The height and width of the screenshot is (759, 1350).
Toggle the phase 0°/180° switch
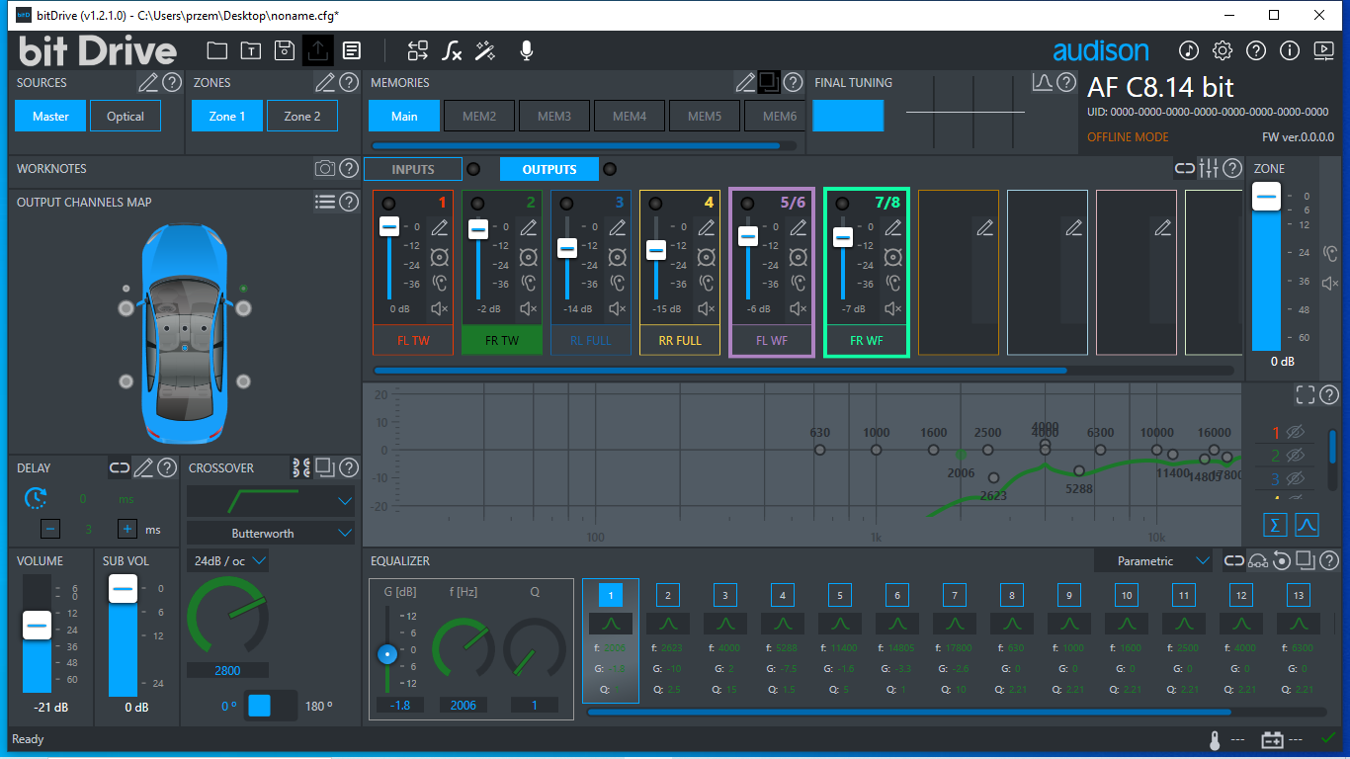[270, 706]
